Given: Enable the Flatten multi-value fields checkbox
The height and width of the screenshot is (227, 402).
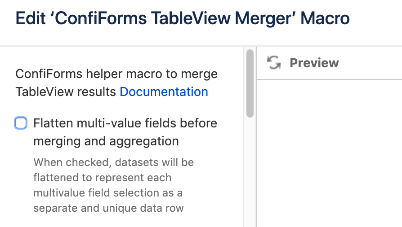Looking at the screenshot, I should pyautogui.click(x=21, y=123).
